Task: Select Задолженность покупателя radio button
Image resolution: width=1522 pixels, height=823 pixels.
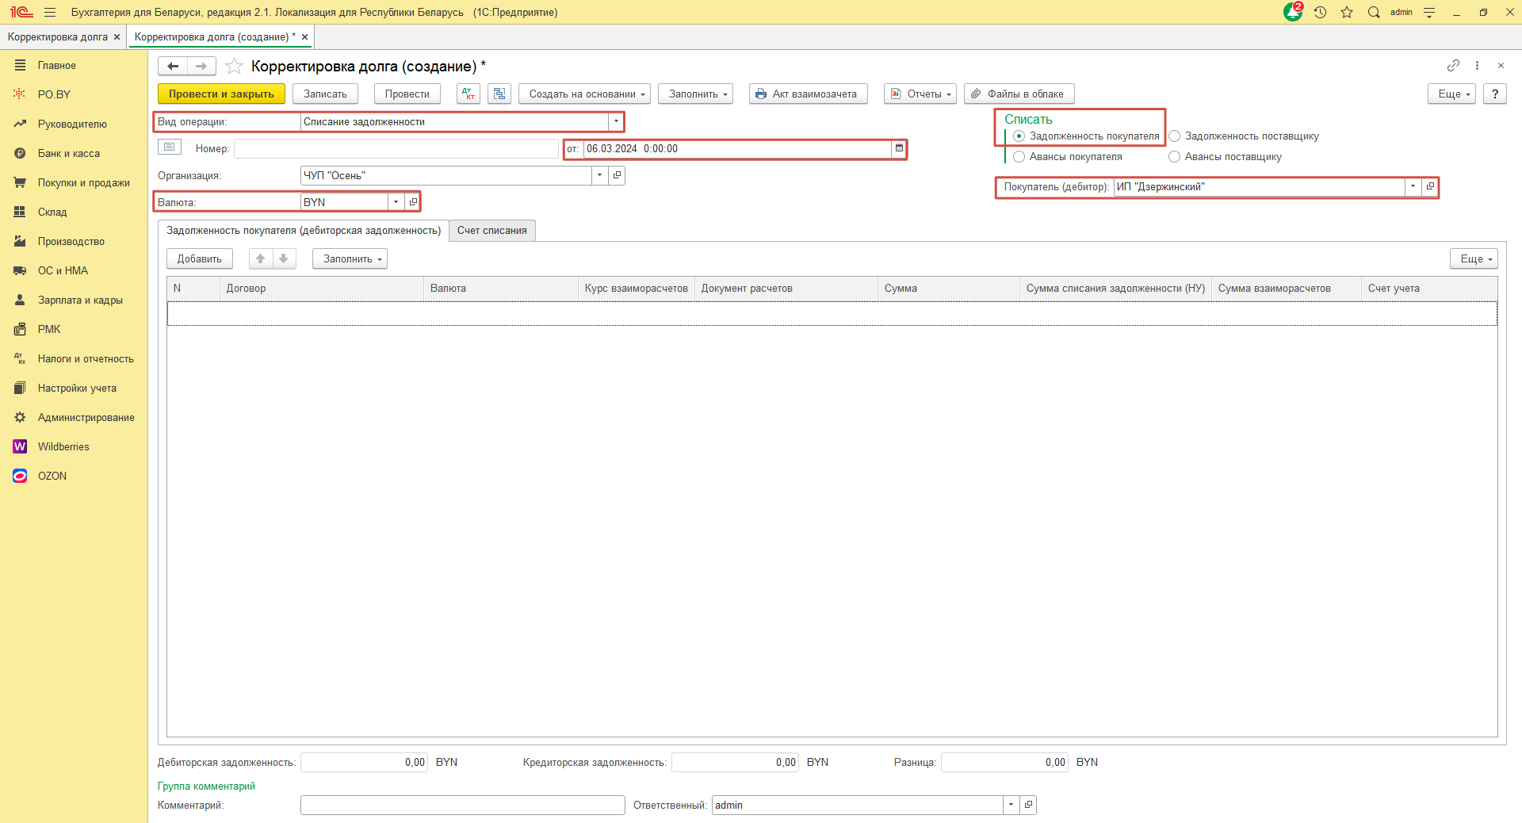Action: click(1019, 136)
